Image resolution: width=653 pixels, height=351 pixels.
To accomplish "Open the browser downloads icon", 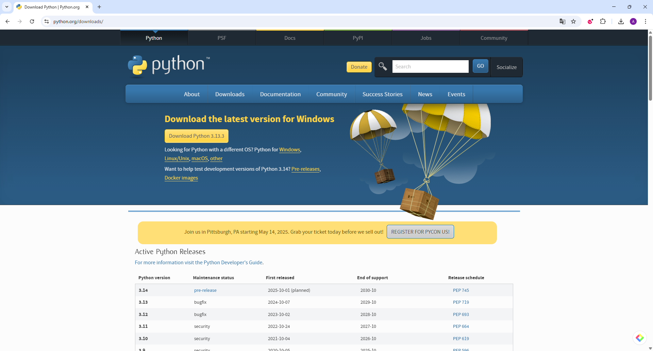I will coord(621,21).
